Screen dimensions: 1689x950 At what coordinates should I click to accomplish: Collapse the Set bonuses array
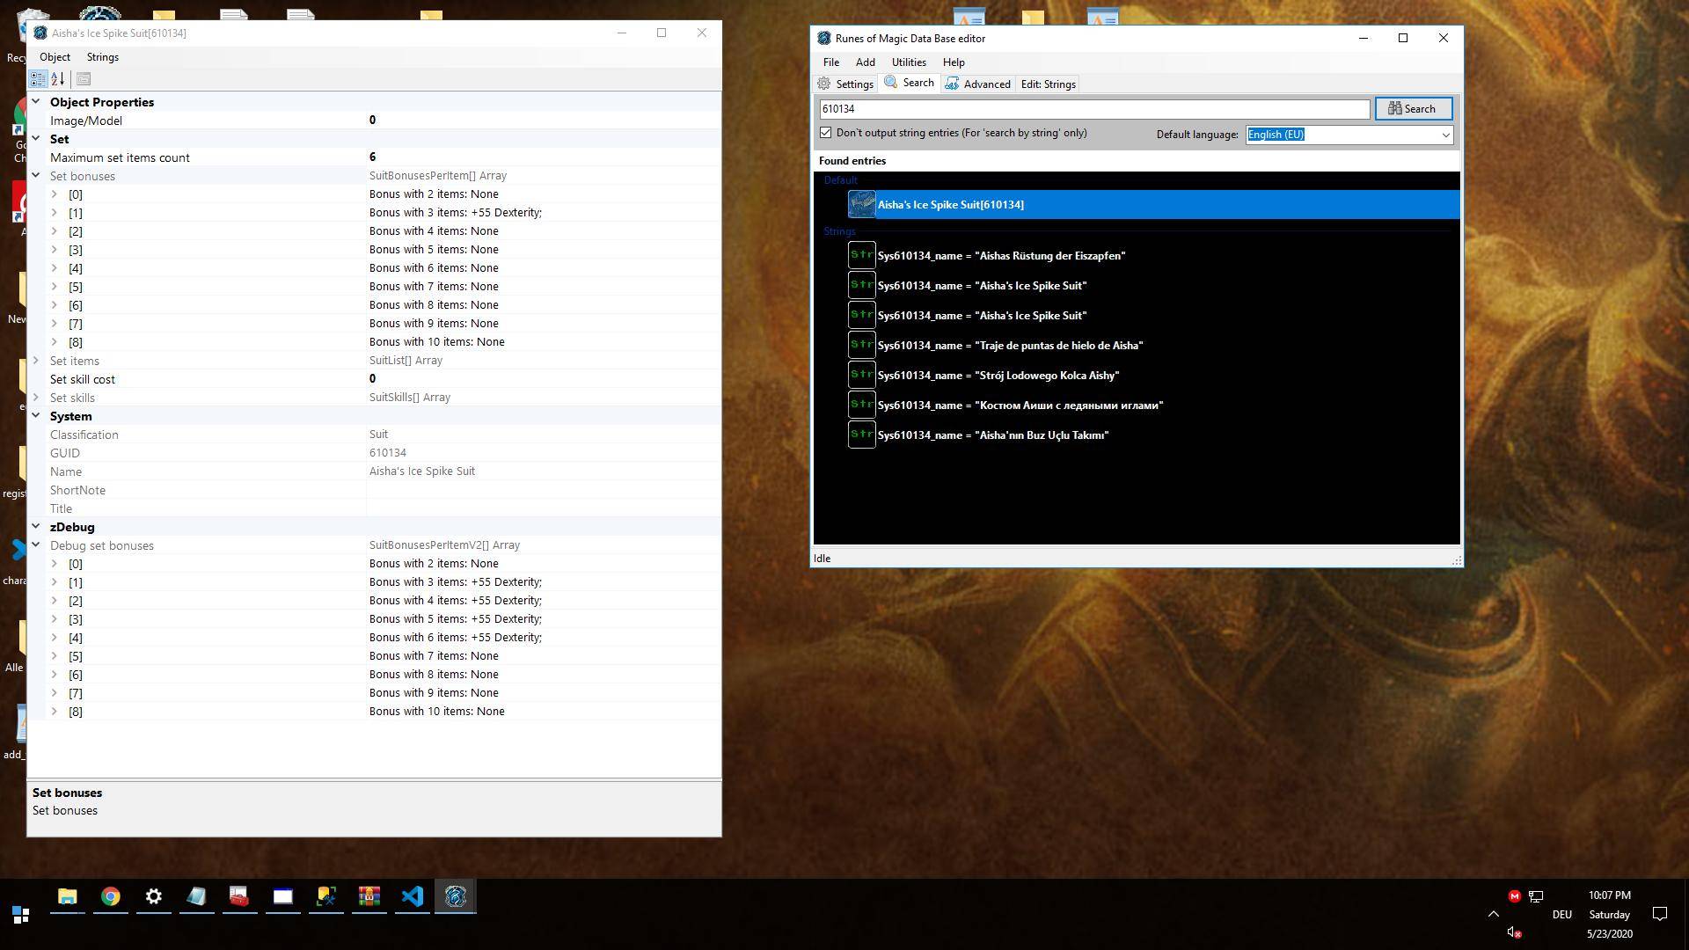(36, 176)
